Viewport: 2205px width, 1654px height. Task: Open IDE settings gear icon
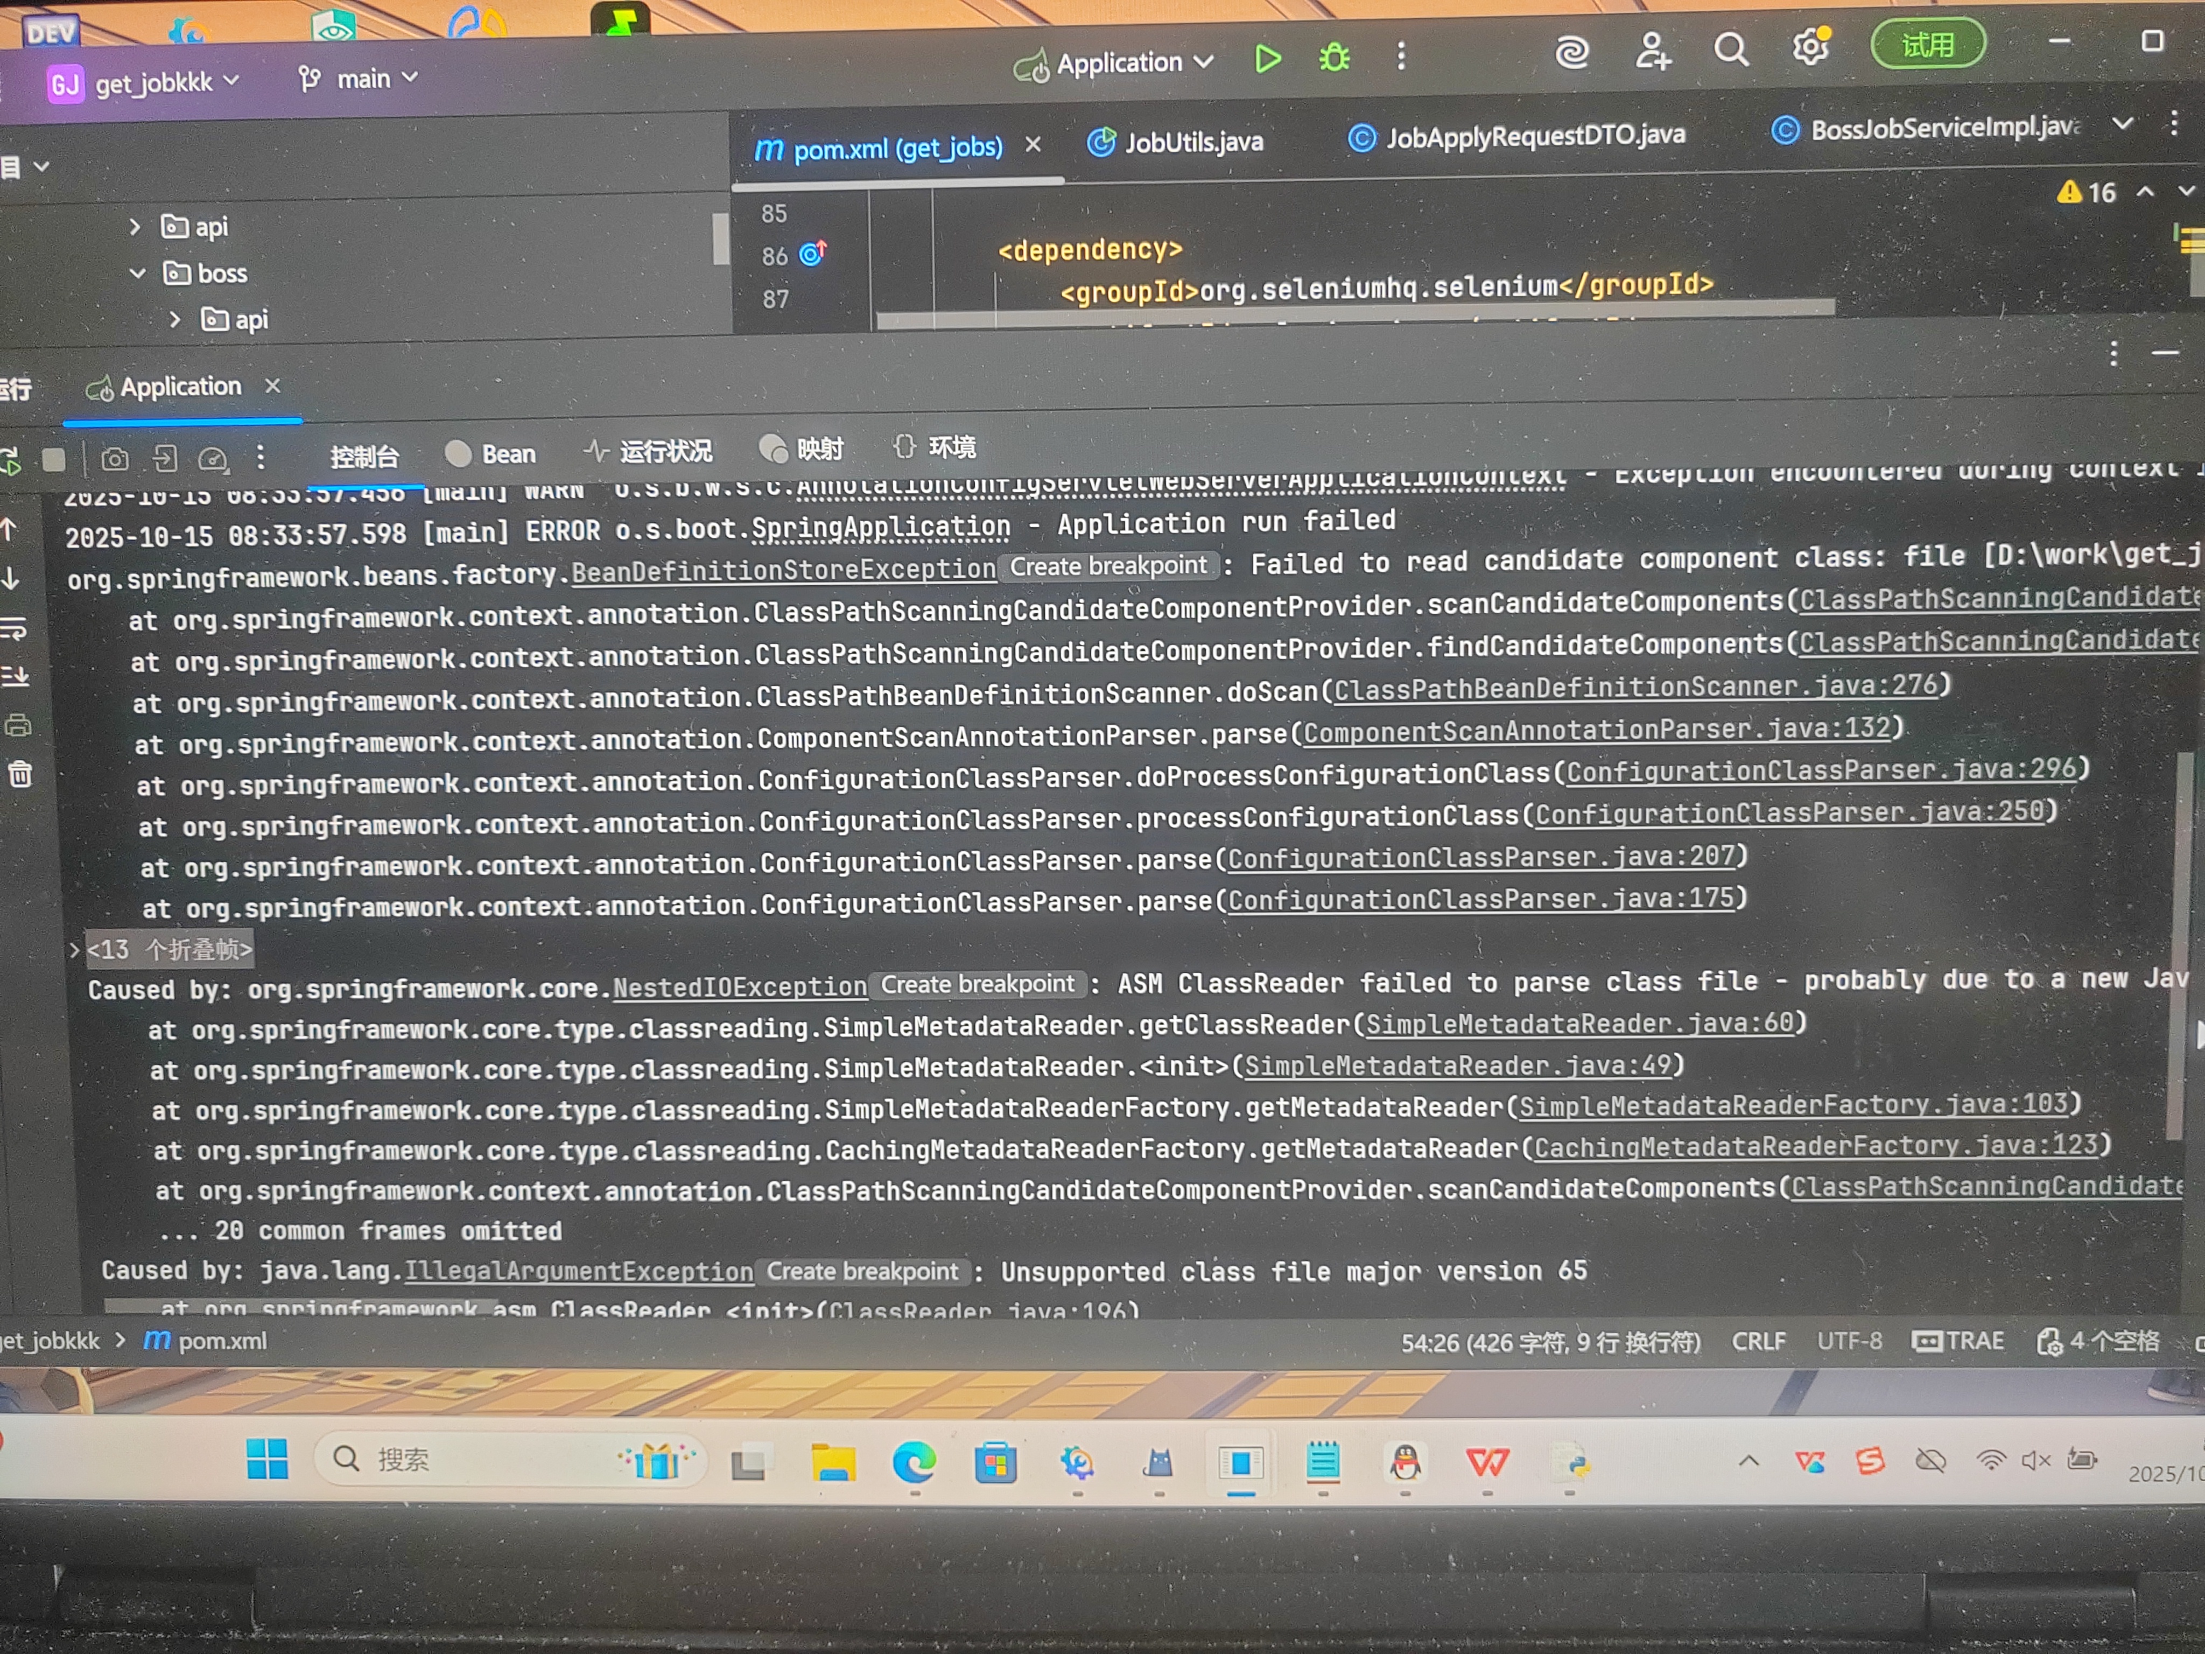point(1809,47)
